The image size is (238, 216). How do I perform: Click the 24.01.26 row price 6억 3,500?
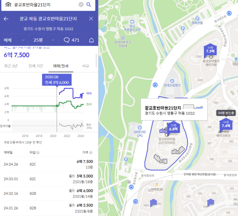tap(85, 205)
